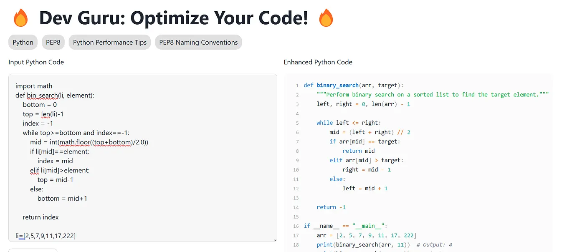The height and width of the screenshot is (252, 567).
Task: Click the page scrollbar on the right edge
Action: (565, 125)
